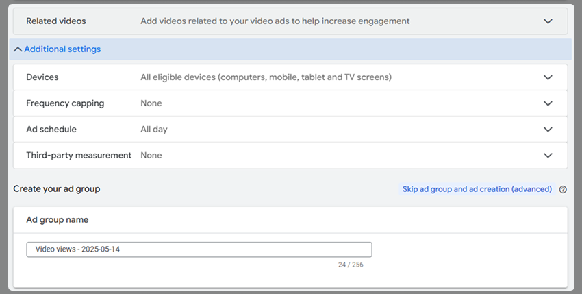The image size is (582, 294).
Task: Click the Related videos label
Action: click(x=56, y=21)
